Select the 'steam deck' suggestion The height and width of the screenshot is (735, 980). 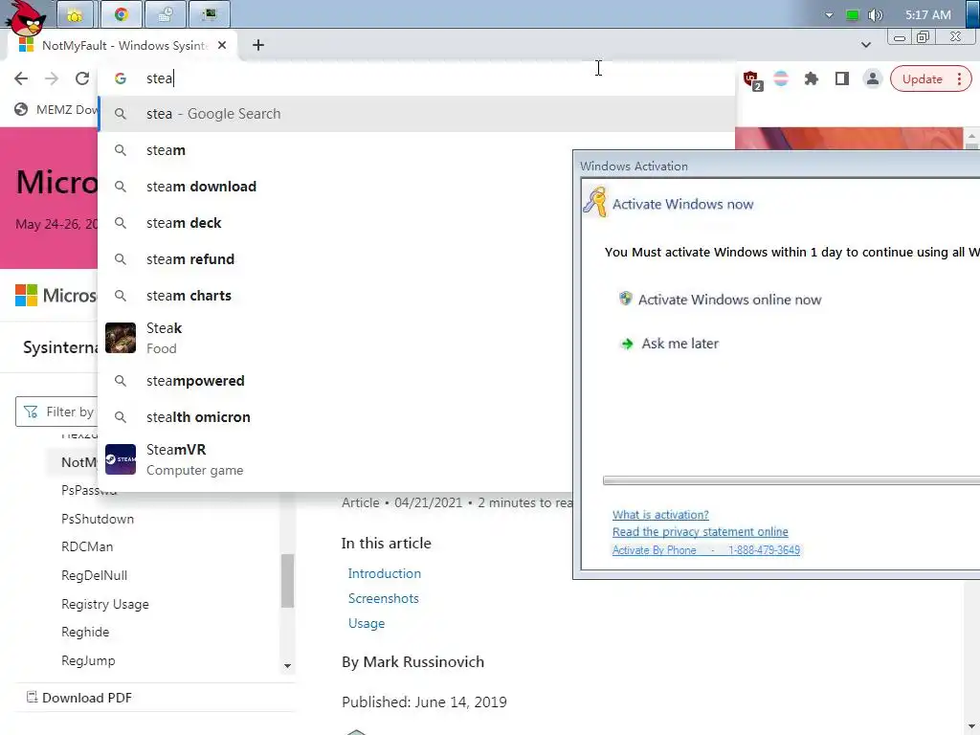[x=336, y=222]
